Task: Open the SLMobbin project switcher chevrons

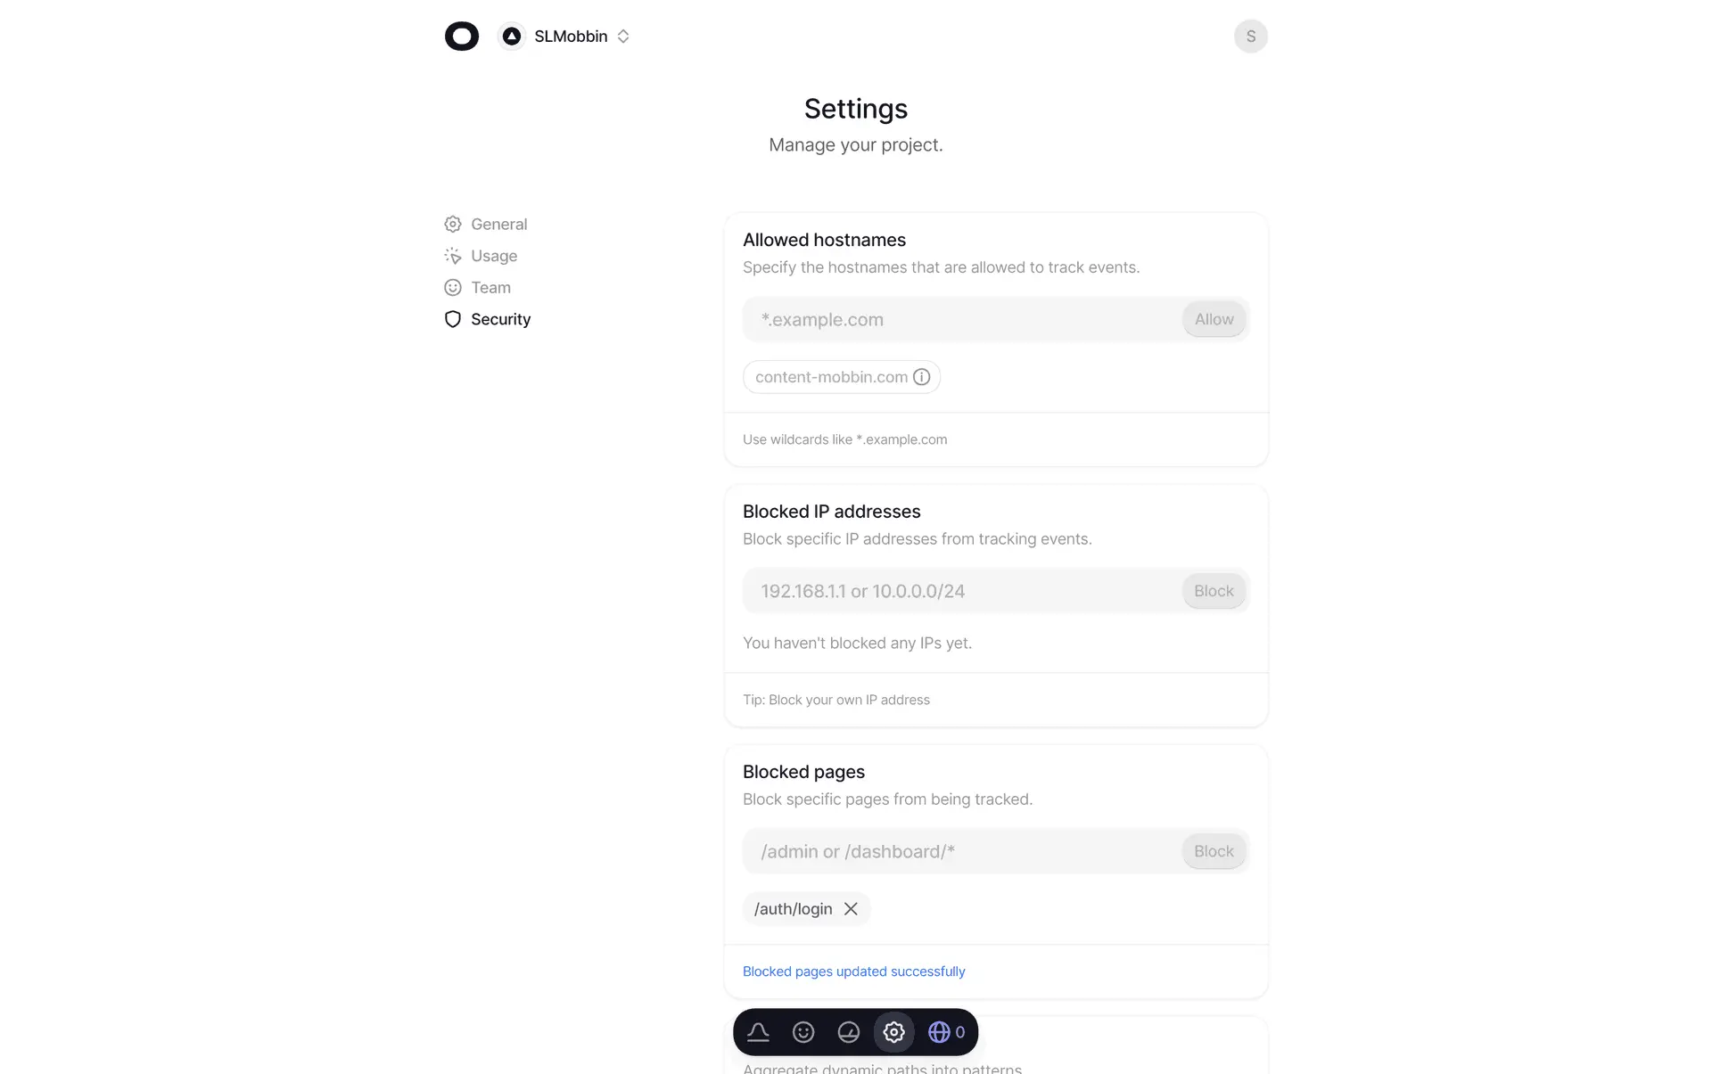Action: click(x=623, y=37)
